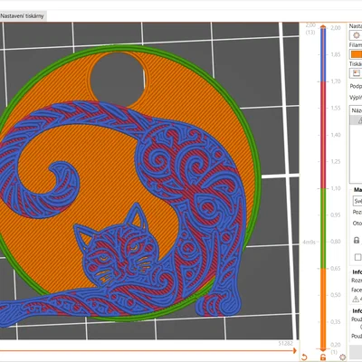The height and width of the screenshot is (362, 362).
Task: Click the horizontal slider arrow thumb
Action: tap(294, 350)
